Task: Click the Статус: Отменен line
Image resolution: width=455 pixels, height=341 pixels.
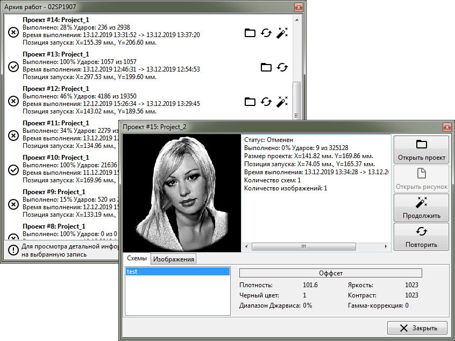Action: tap(268, 140)
